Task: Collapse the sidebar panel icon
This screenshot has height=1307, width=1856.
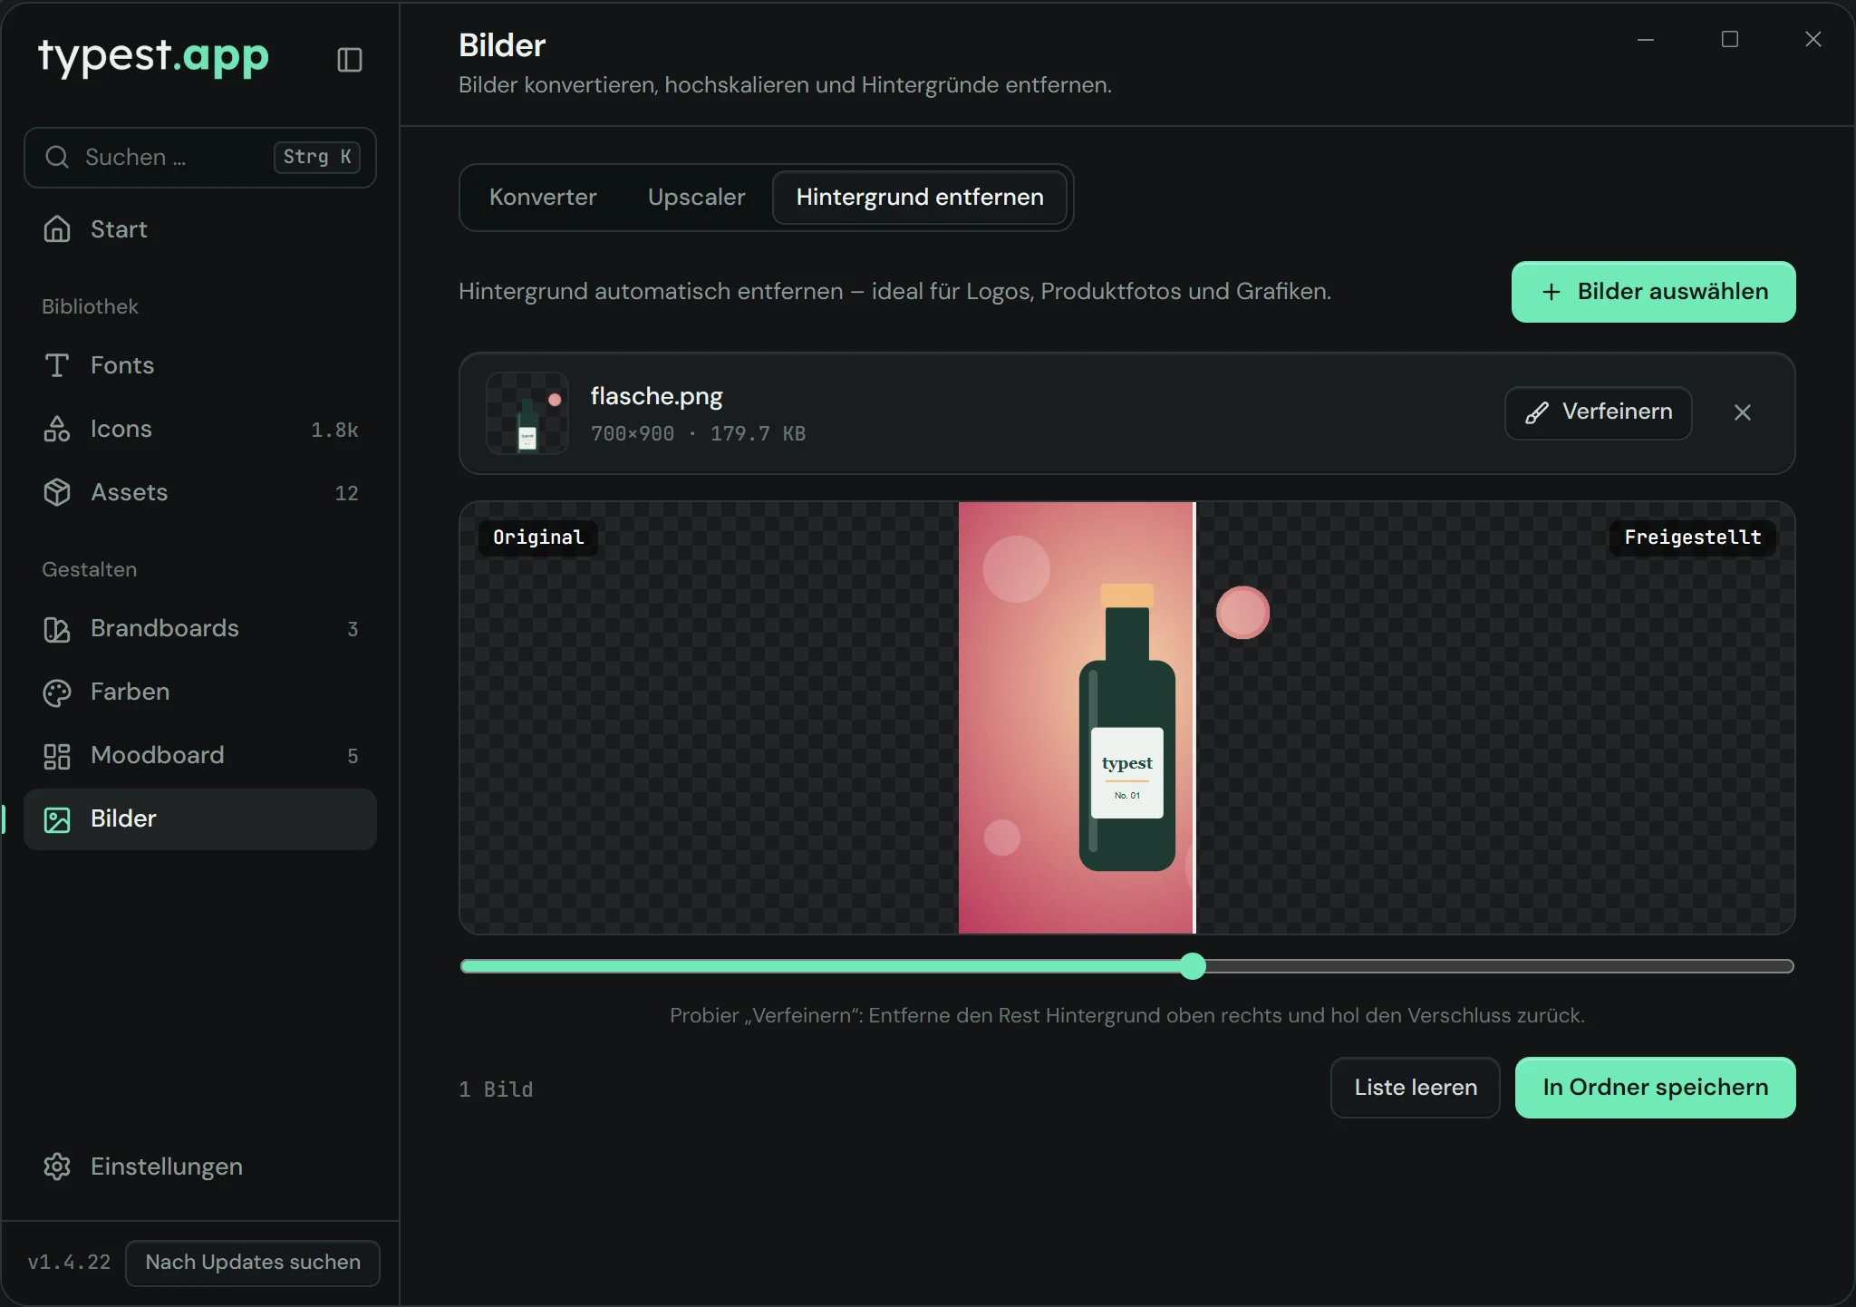Action: coord(350,60)
